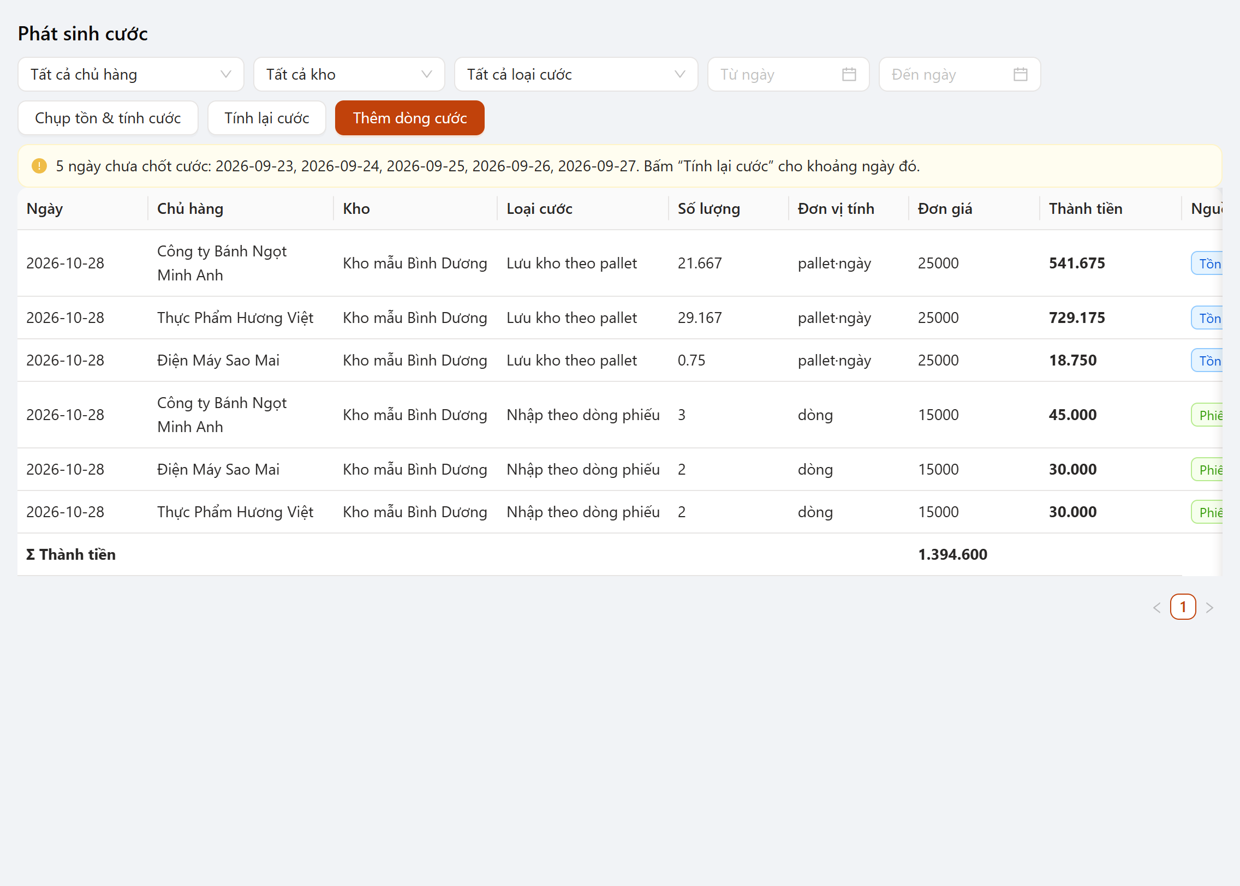This screenshot has width=1240, height=886.
Task: Click quantity '29.167' cell
Action: [729, 318]
